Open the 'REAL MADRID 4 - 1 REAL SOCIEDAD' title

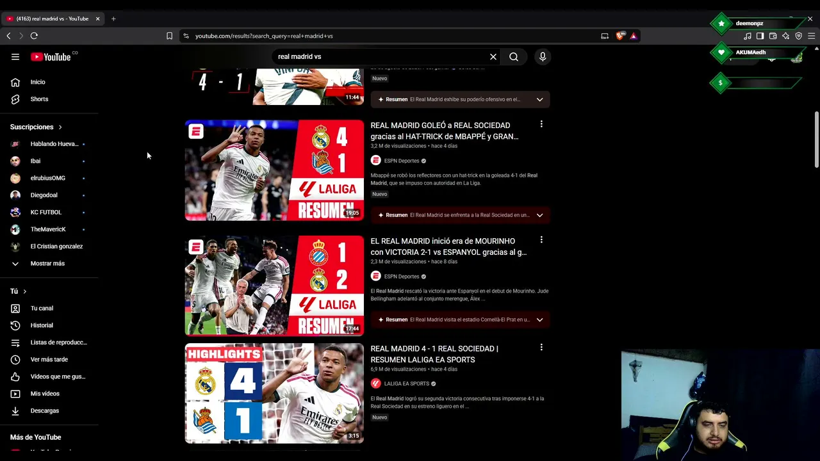point(434,354)
